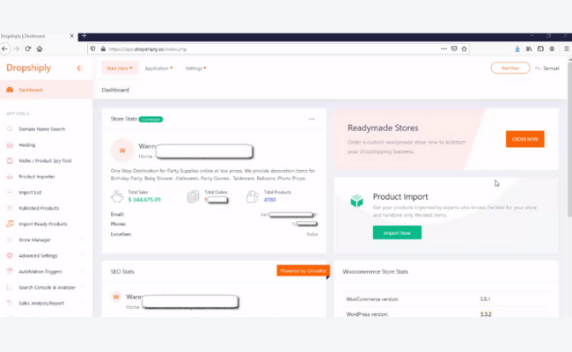This screenshot has height=352, width=572.
Task: Click the ORDER NOW button
Action: [525, 139]
